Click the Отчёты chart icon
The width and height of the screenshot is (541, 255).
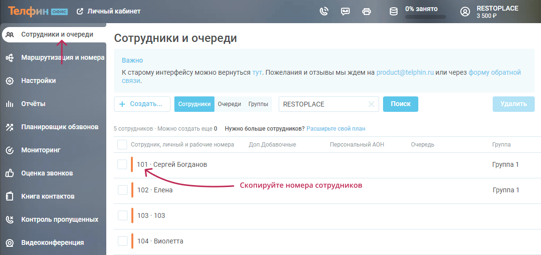10,104
